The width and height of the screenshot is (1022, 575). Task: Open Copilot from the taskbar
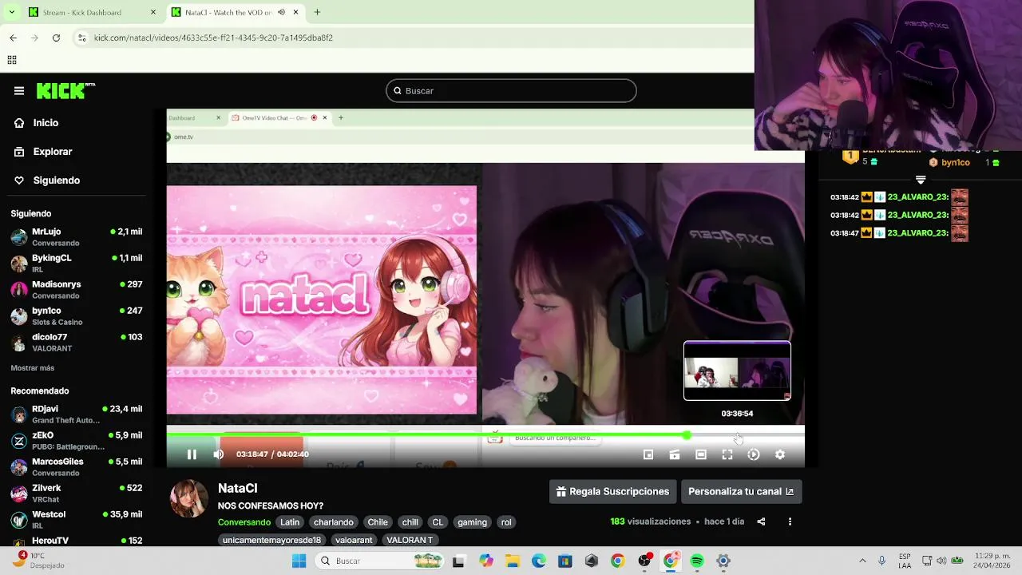(485, 561)
